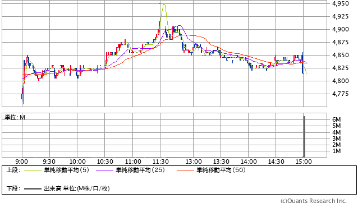Click the 9:30 time label
Screen dimensions: 358x203
pyautogui.click(x=49, y=162)
